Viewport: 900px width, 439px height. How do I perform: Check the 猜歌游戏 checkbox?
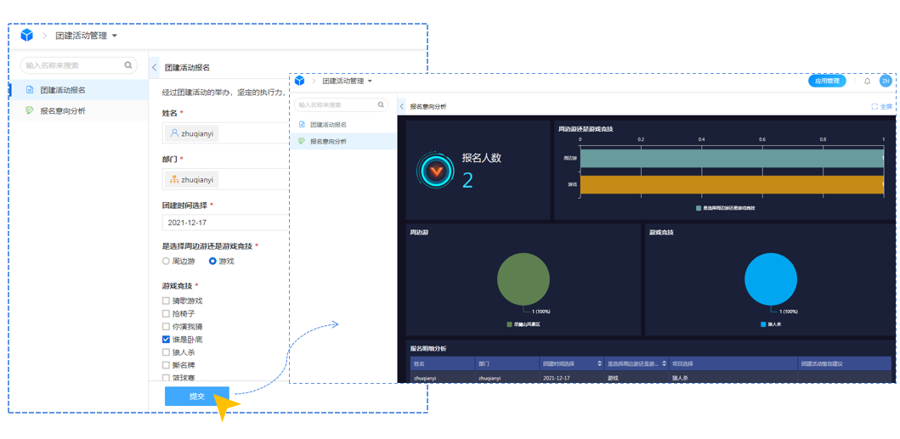[167, 301]
